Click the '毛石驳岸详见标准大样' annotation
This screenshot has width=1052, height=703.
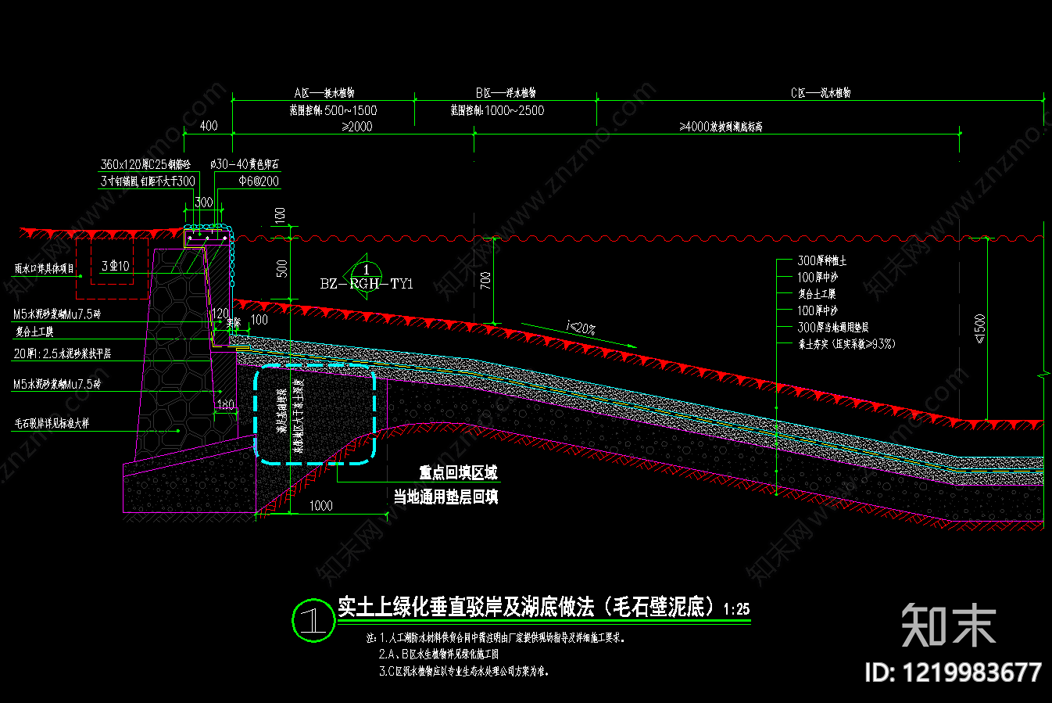(52, 424)
